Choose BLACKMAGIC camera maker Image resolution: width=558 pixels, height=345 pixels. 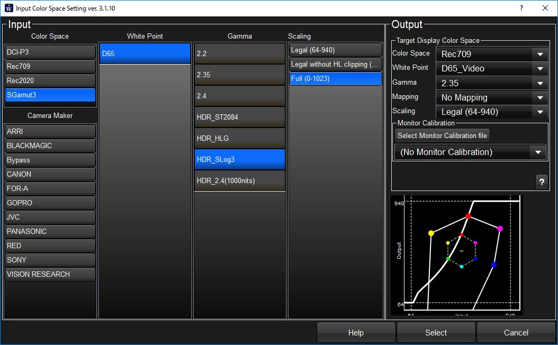[50, 146]
